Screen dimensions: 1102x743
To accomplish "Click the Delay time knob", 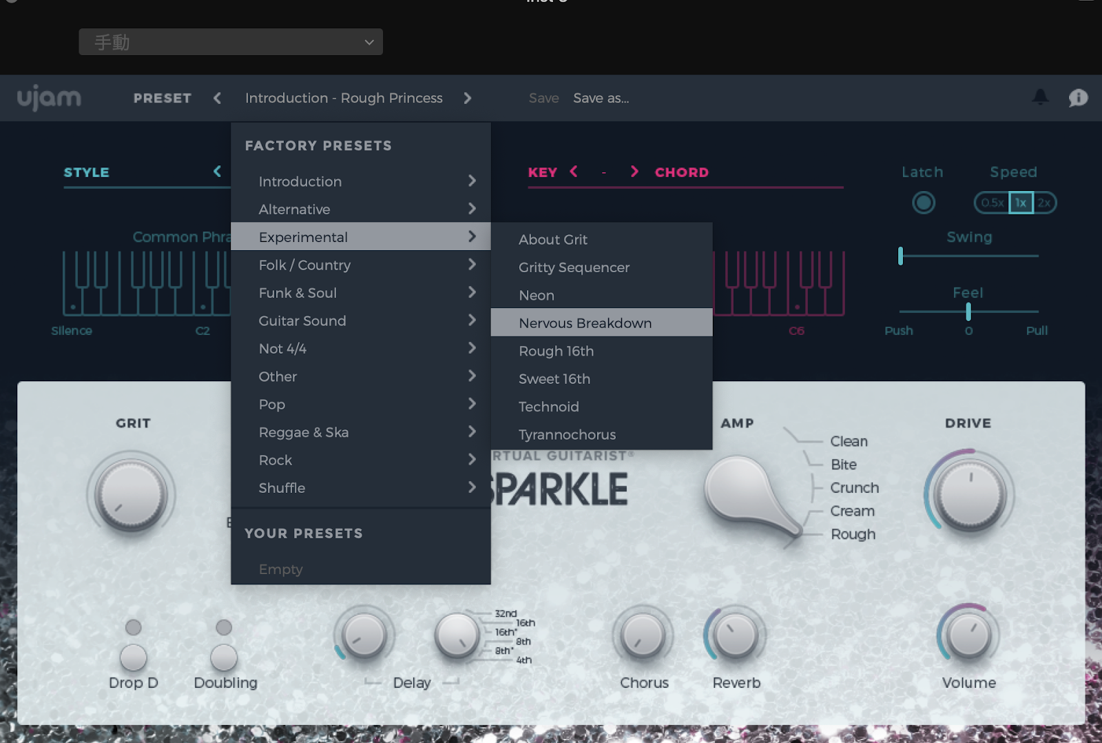I will point(457,635).
